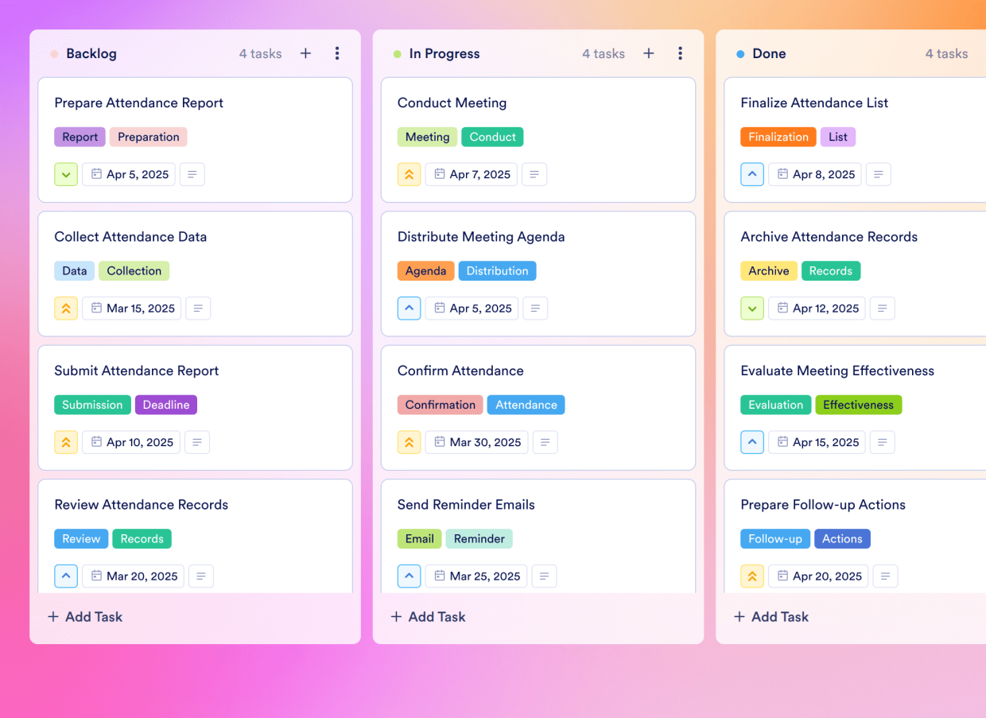
Task: Open priority selector on Collect Attendance Data
Action: tap(66, 308)
